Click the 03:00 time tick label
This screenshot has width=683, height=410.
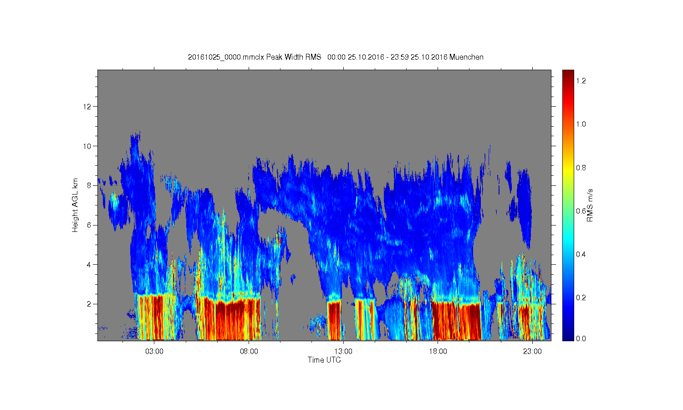point(154,351)
